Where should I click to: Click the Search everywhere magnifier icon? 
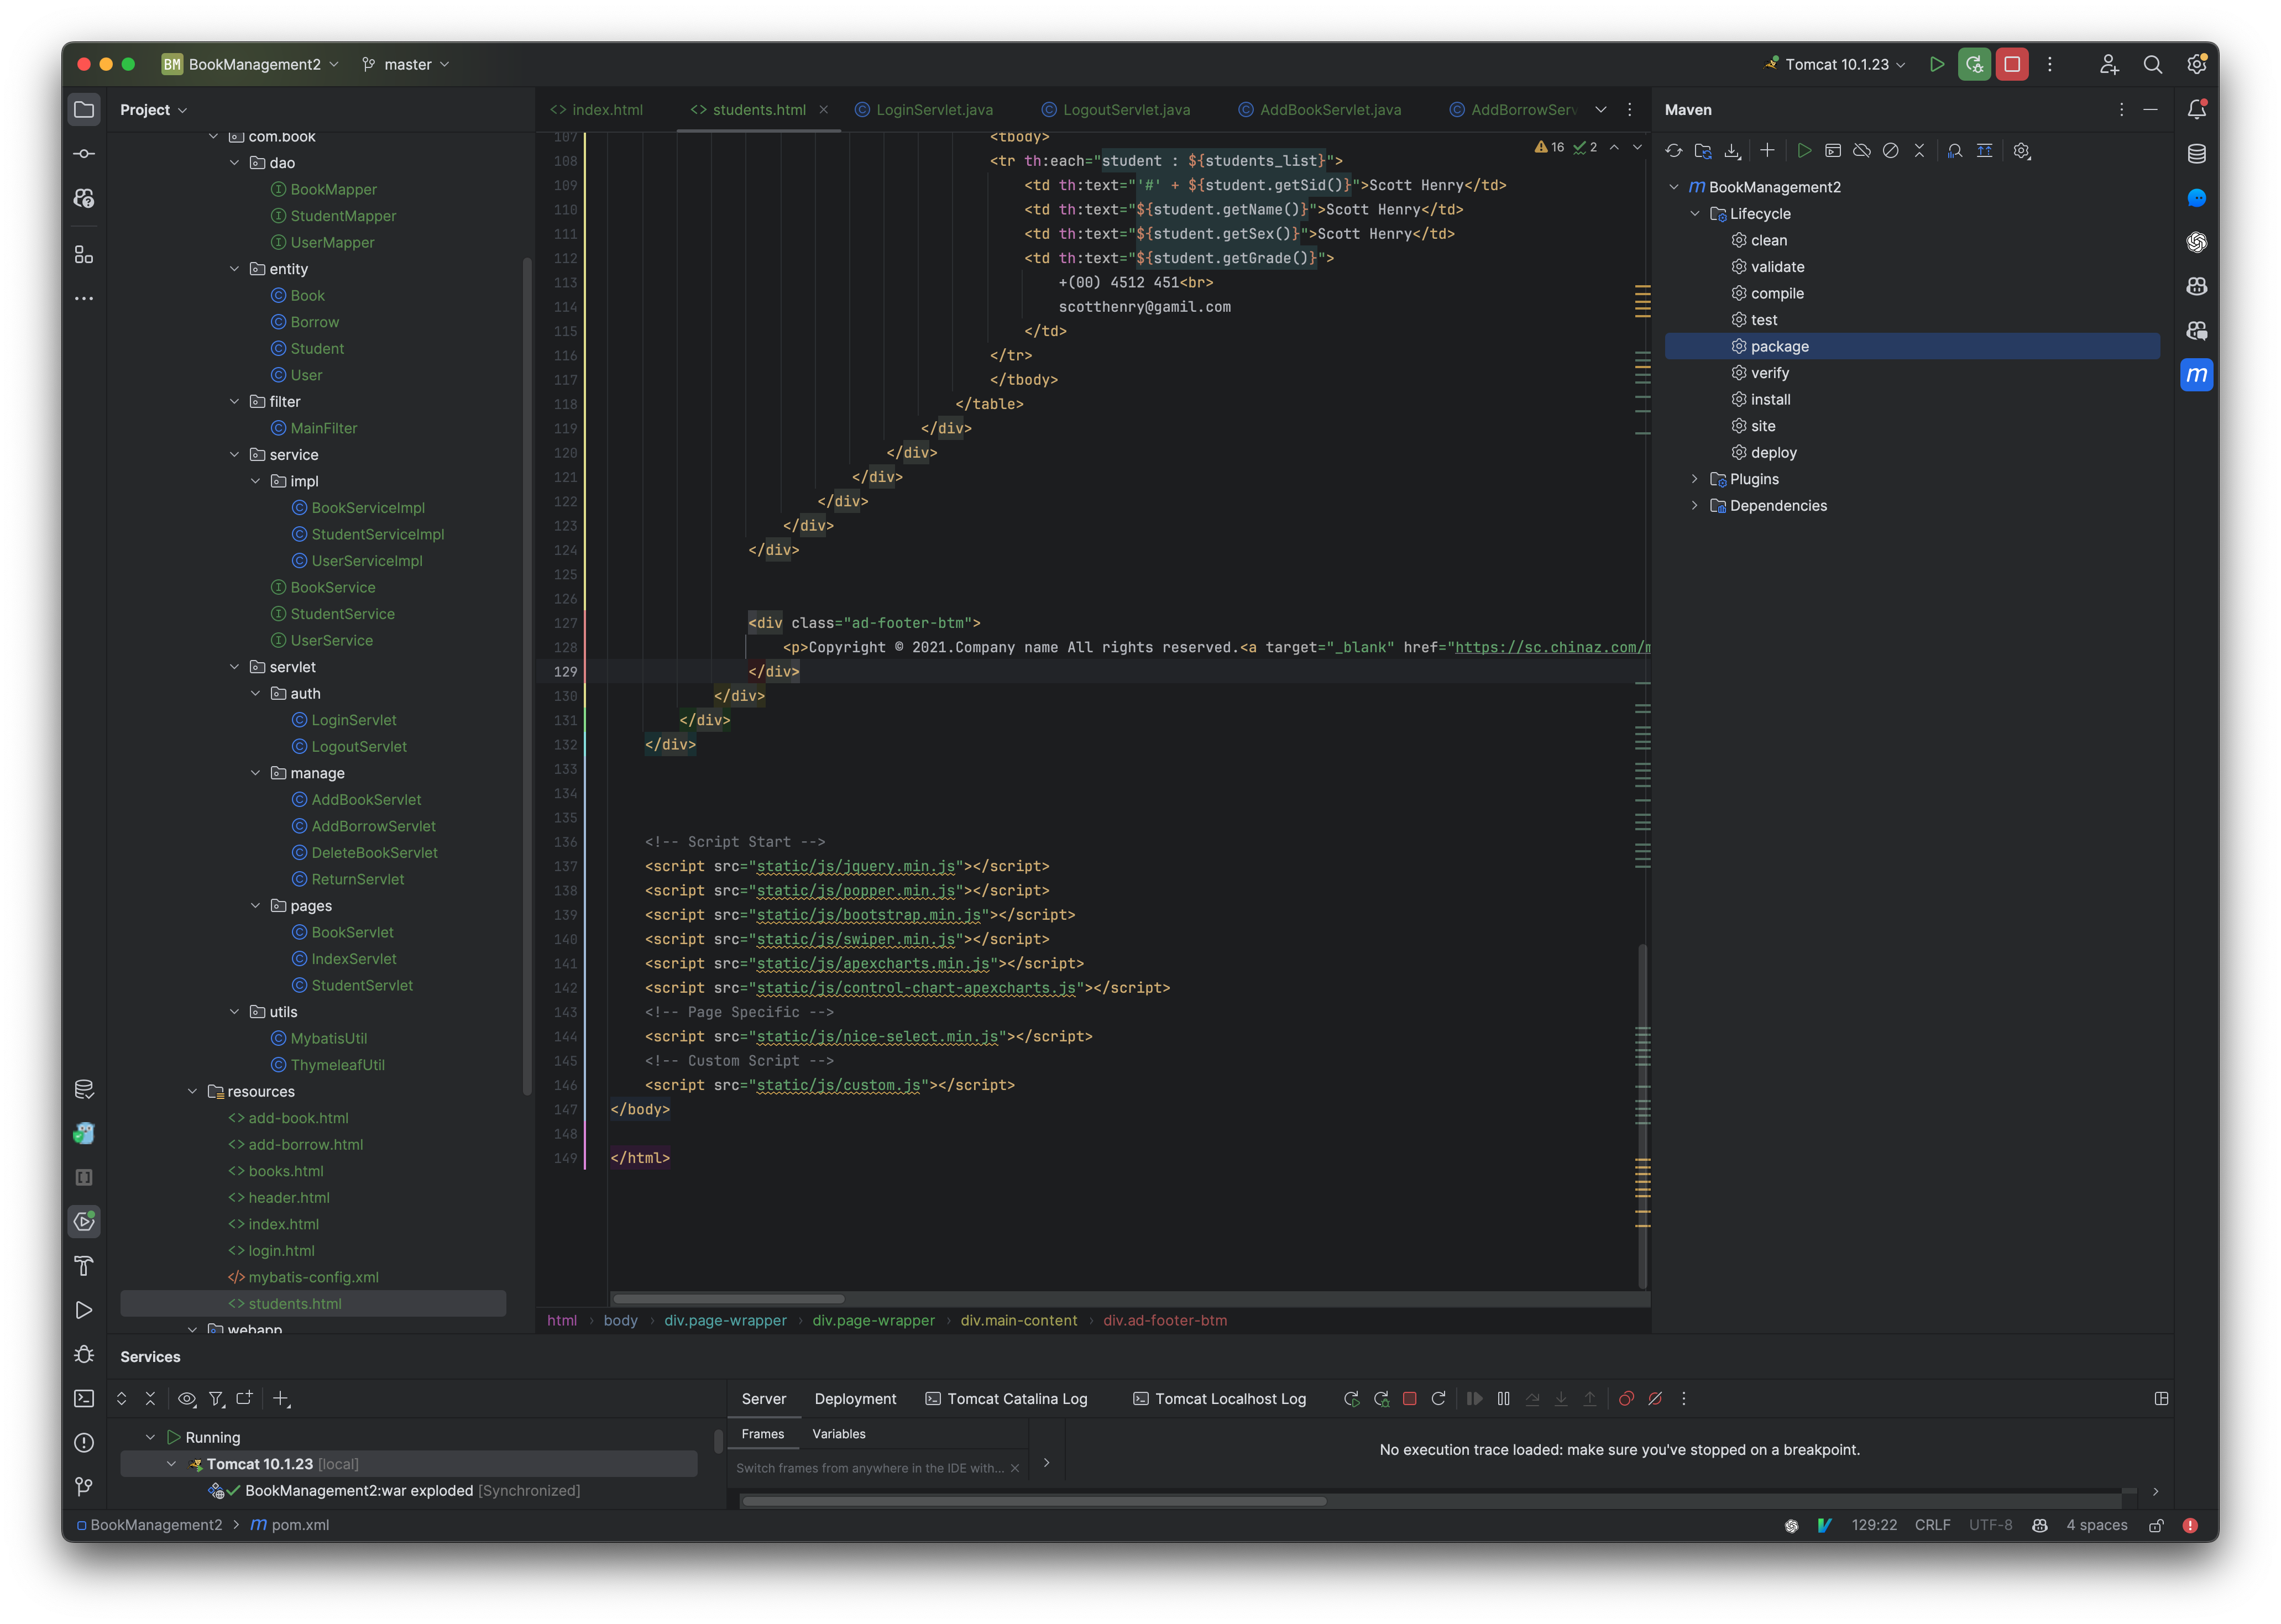coord(2153,63)
